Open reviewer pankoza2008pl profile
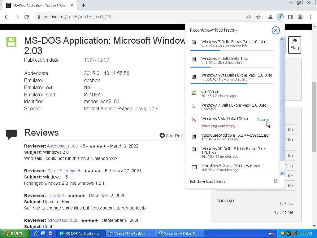Image resolution: width=317 pixels, height=238 pixels. [x=62, y=220]
